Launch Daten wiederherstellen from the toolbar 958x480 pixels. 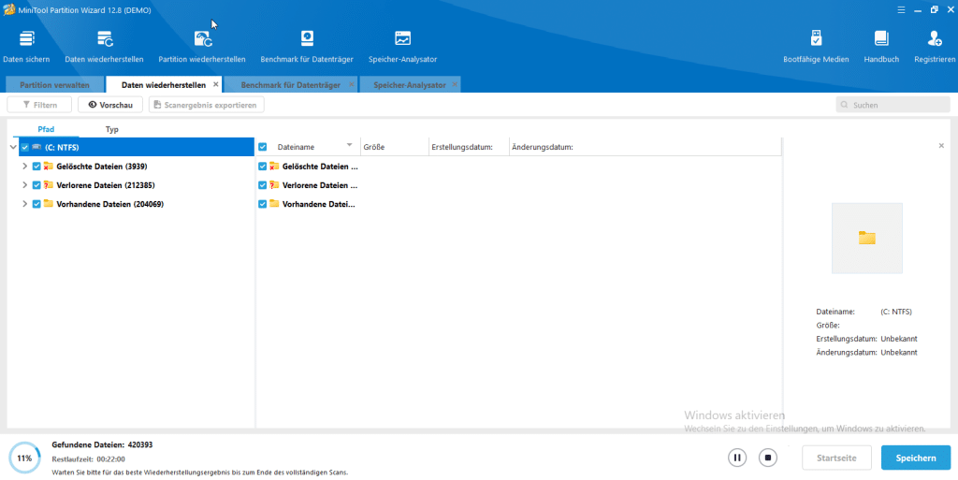point(105,48)
